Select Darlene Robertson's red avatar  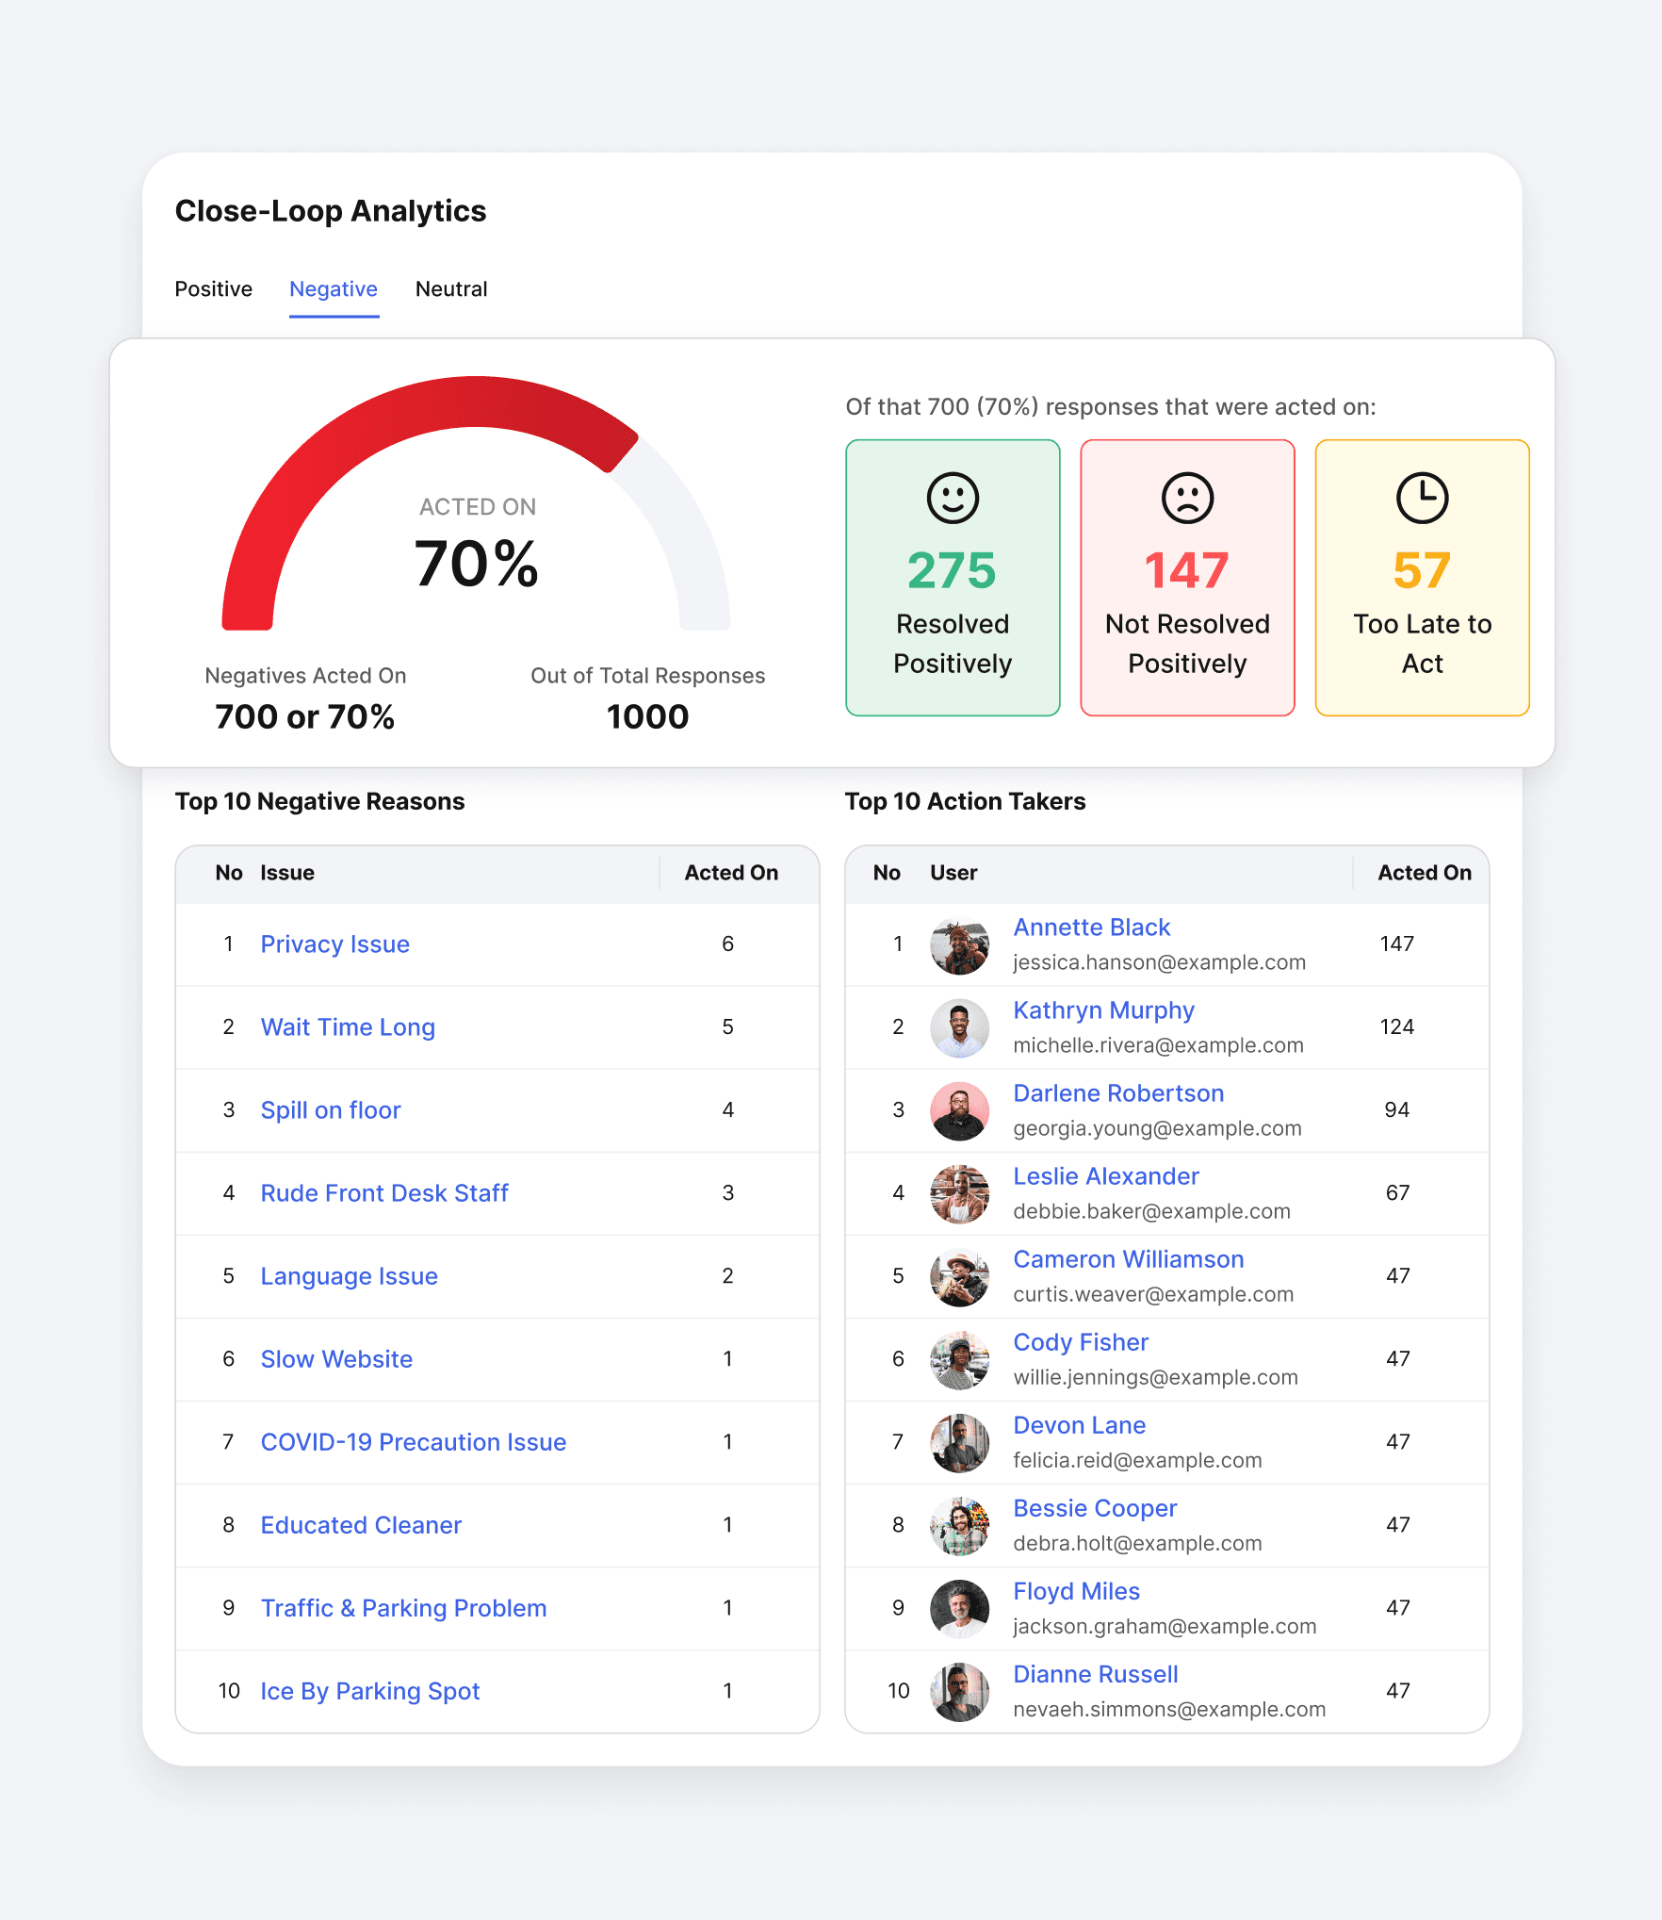(x=959, y=1110)
